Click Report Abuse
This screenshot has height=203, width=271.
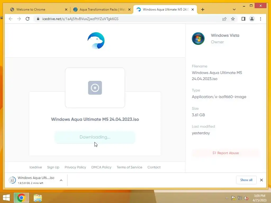click(226, 153)
